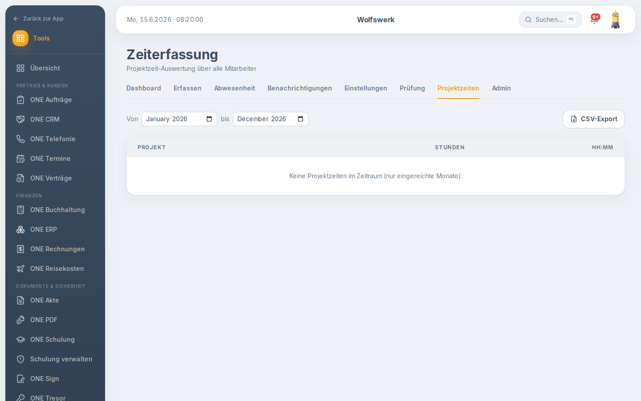The height and width of the screenshot is (401, 641).
Task: Open notifications bell with 9+ badge
Action: pyautogui.click(x=594, y=20)
